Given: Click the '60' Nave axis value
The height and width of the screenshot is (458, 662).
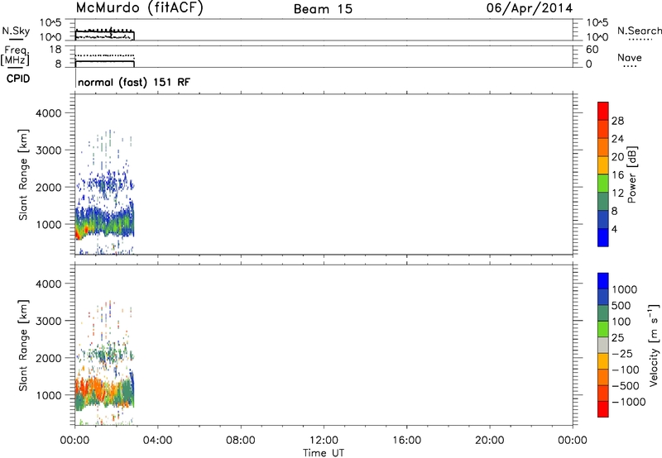Looking at the screenshot, I should [x=592, y=50].
